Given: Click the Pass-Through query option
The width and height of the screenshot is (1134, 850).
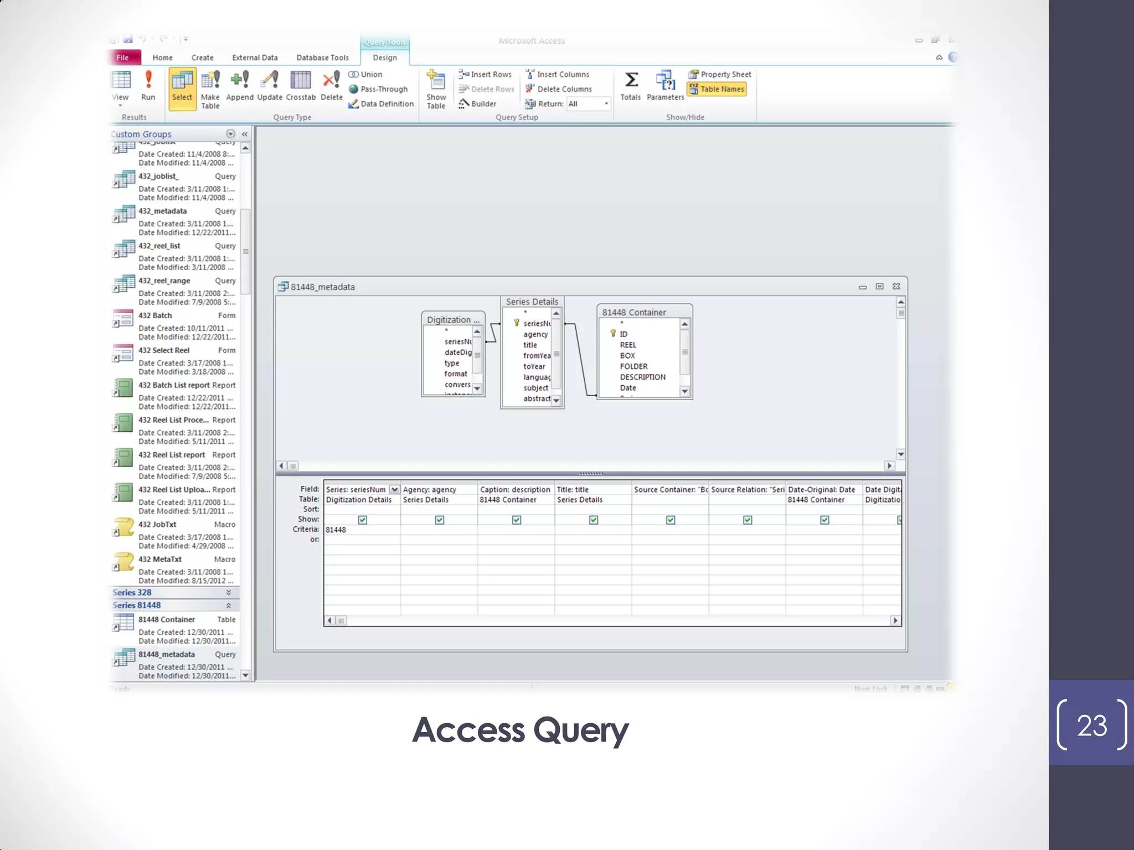Looking at the screenshot, I should tap(378, 89).
